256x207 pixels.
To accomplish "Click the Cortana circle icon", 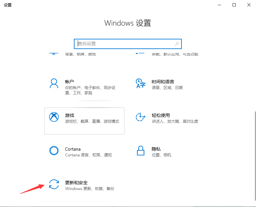I will 54,151.
